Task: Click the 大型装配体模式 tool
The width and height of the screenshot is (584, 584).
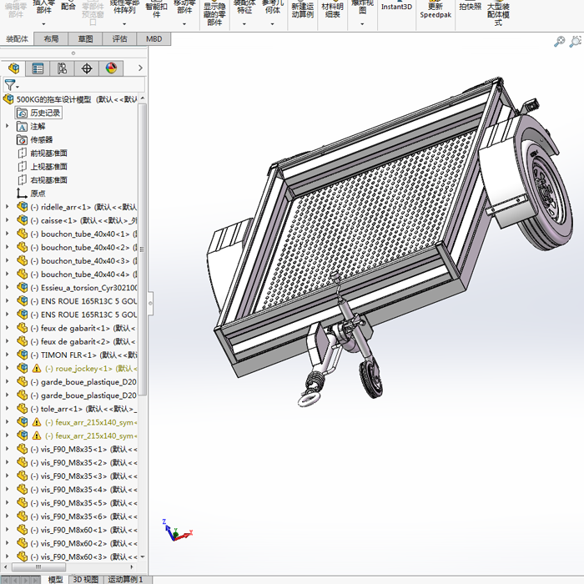Action: (x=498, y=13)
